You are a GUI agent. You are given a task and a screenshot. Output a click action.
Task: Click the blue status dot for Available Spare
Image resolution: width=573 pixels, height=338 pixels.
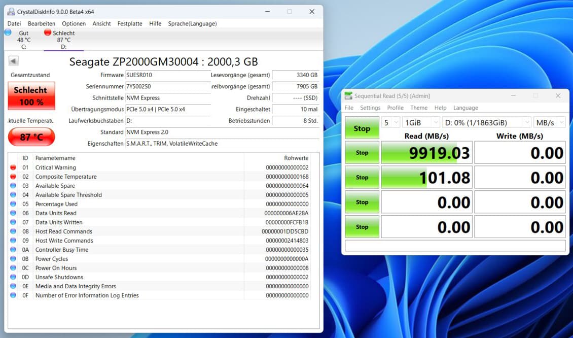tap(13, 186)
